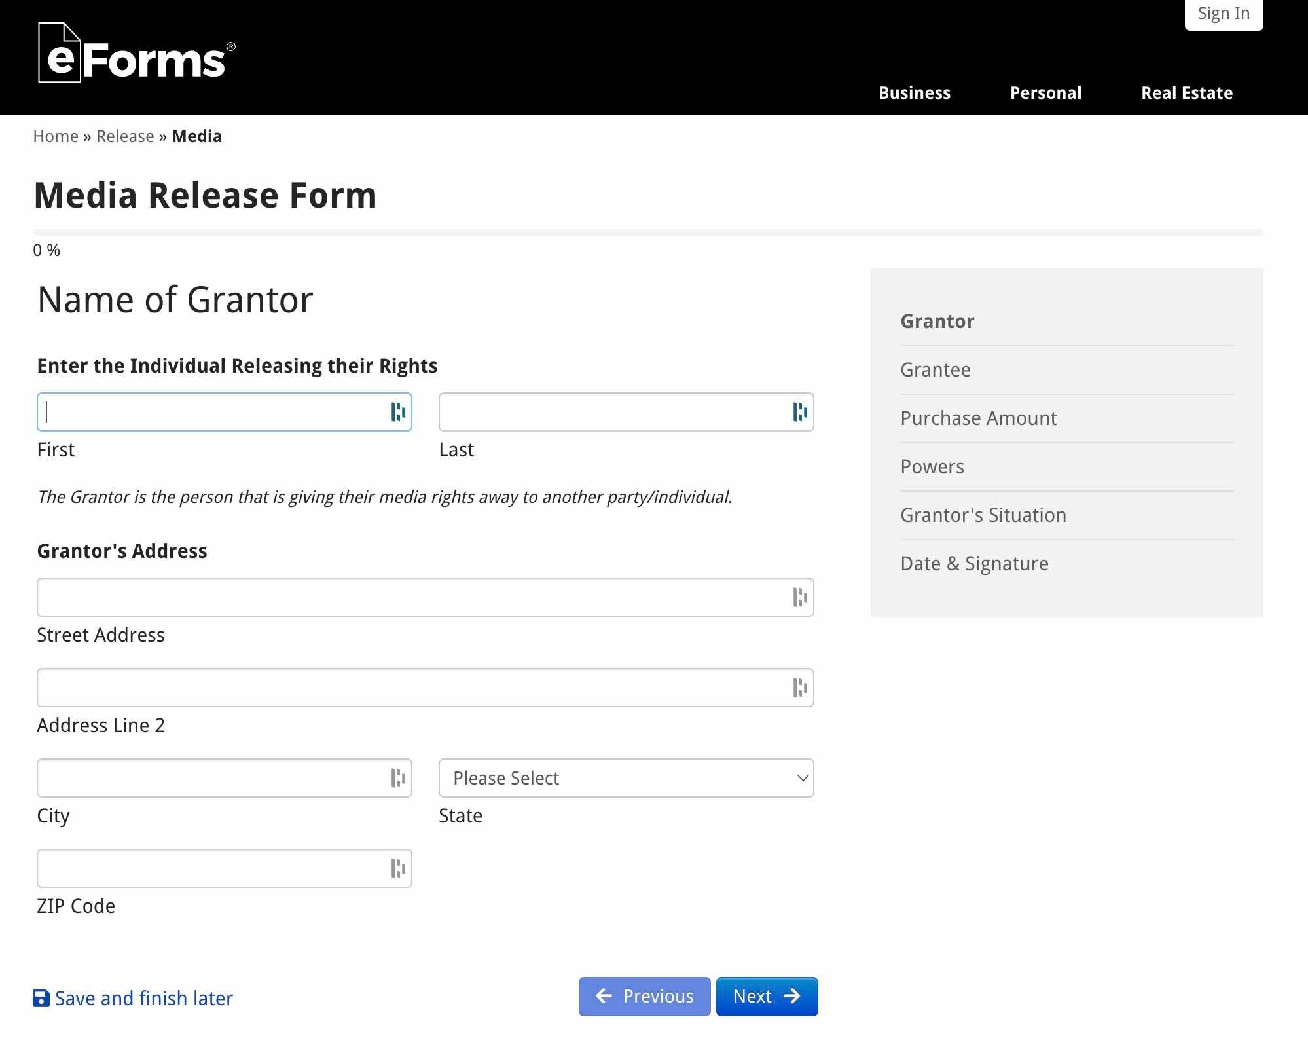Open the Please Select state dropdown
This screenshot has width=1308, height=1053.
(x=626, y=778)
